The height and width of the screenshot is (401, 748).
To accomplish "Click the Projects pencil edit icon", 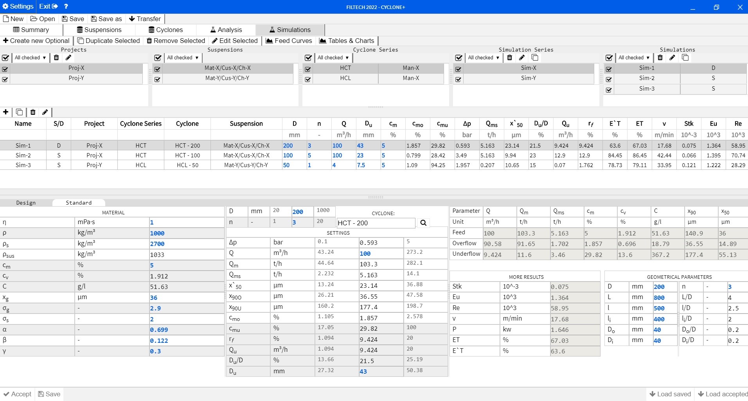I will (68, 58).
